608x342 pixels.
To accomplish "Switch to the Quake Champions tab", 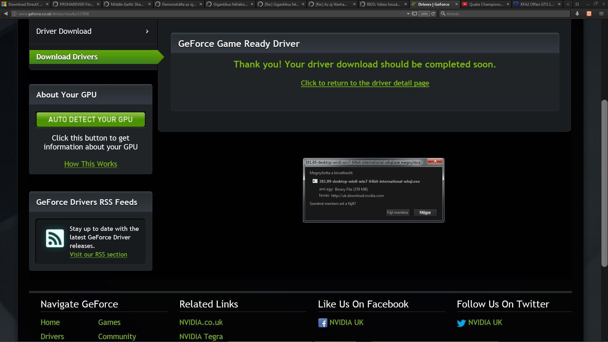I will pyautogui.click(x=486, y=4).
